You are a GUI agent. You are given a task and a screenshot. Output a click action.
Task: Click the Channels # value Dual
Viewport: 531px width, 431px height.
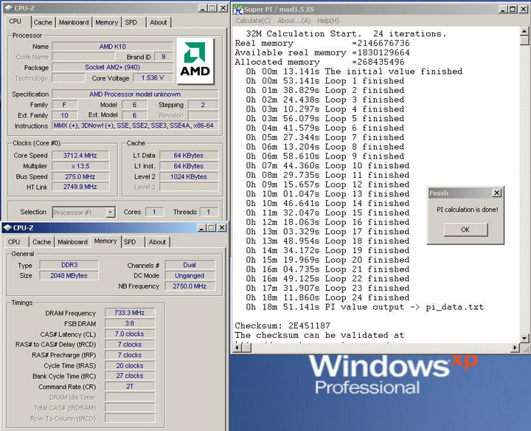pyautogui.click(x=190, y=265)
